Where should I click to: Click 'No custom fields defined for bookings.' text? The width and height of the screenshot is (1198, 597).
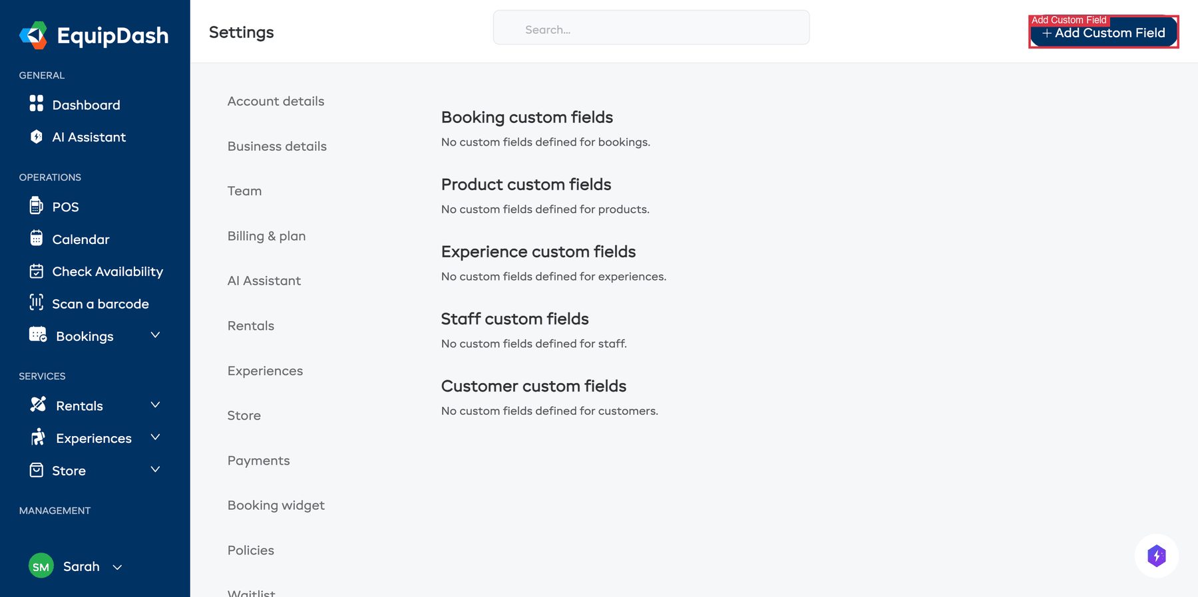(x=546, y=142)
